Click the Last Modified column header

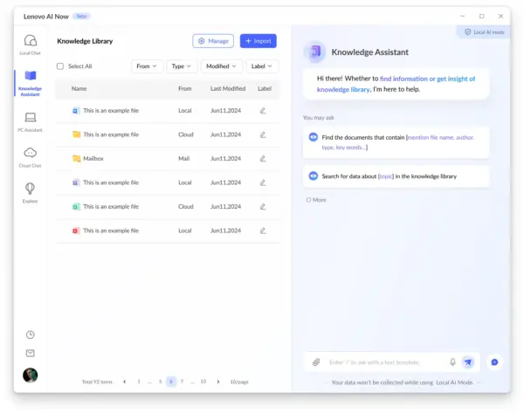[228, 88]
